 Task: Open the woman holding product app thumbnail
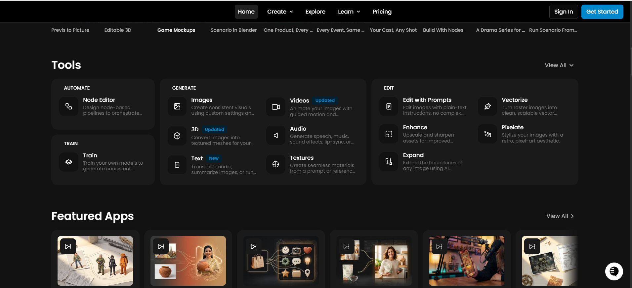pos(374,261)
